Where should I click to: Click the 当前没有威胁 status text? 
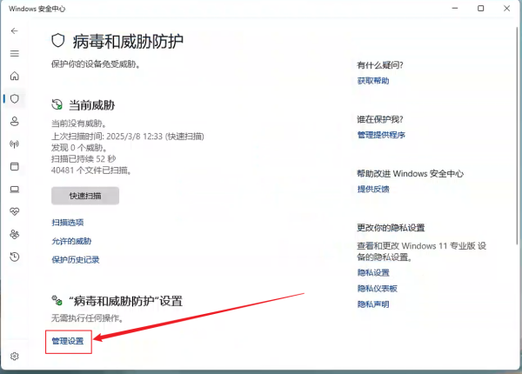79,124
